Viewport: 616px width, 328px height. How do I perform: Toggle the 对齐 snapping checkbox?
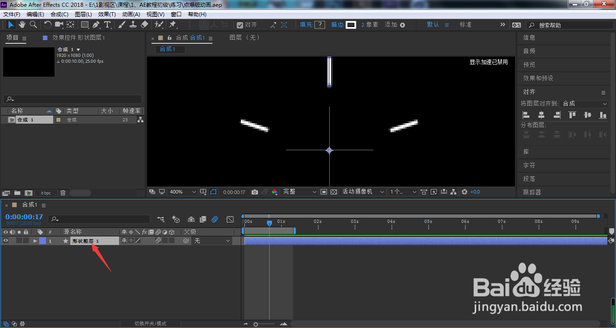[240, 25]
